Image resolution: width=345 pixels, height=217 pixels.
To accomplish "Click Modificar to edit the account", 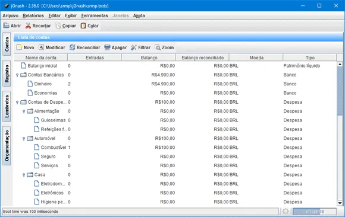I will (52, 47).
